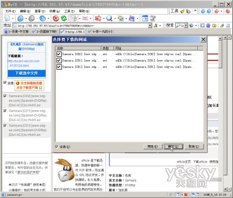Open dropdown arrow next to Back button
233x198 pixels.
[26, 19]
